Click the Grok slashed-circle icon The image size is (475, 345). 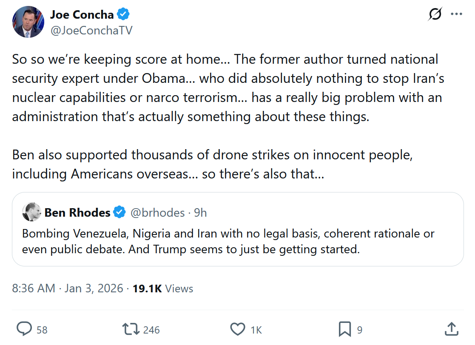coord(435,14)
